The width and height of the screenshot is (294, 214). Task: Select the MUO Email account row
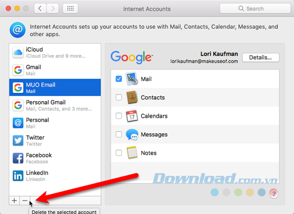click(x=55, y=88)
